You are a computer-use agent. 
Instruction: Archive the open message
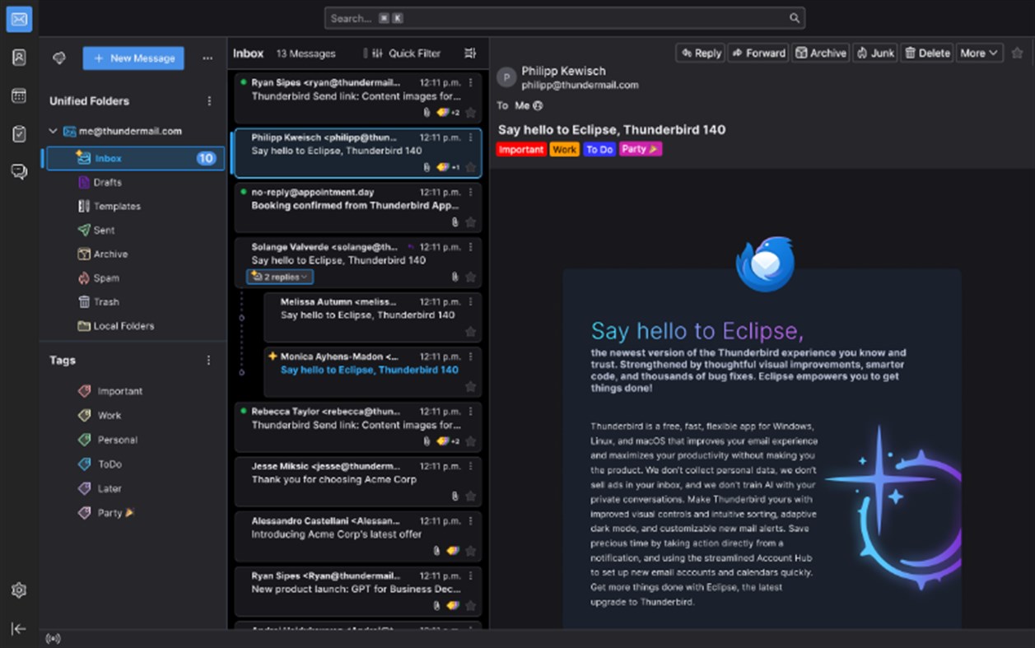820,53
